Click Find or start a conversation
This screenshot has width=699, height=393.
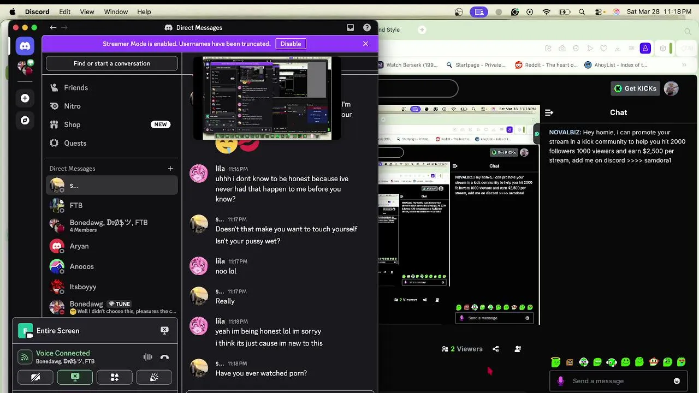(111, 63)
